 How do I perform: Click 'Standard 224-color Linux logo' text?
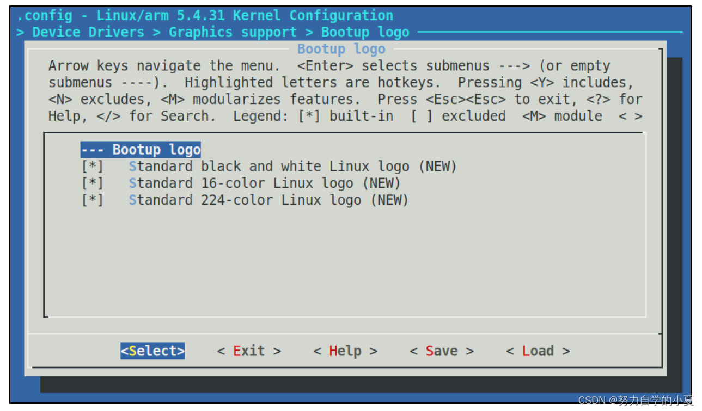(x=245, y=200)
